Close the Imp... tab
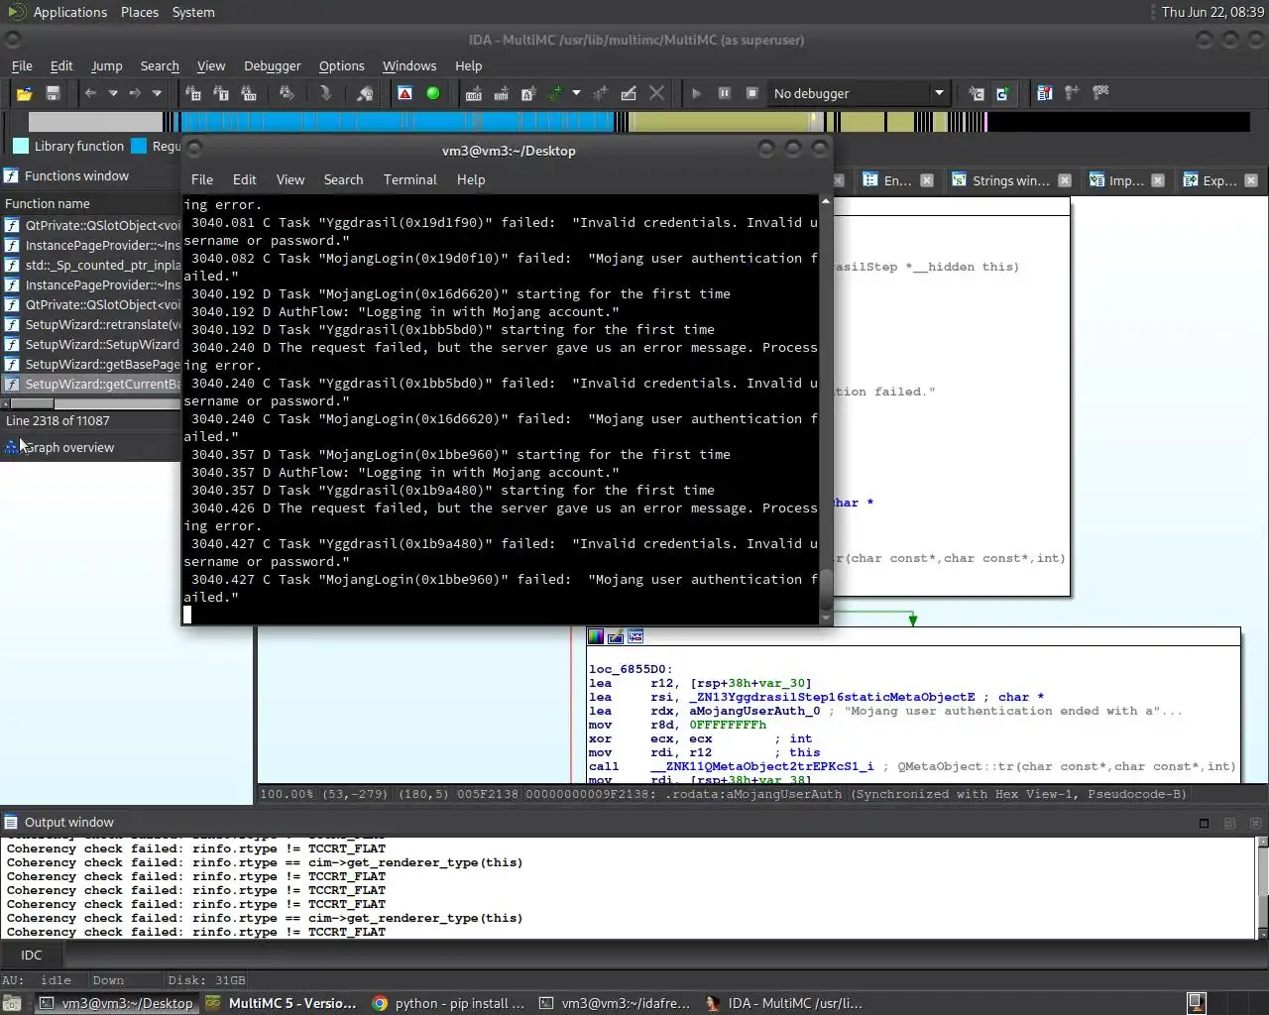 pos(1159,180)
